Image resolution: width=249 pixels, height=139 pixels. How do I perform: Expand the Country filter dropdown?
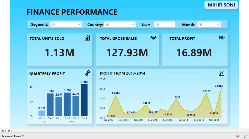pyautogui.click(x=120, y=24)
